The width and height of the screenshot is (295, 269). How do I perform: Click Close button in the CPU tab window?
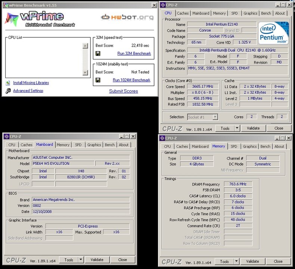(x=279, y=129)
